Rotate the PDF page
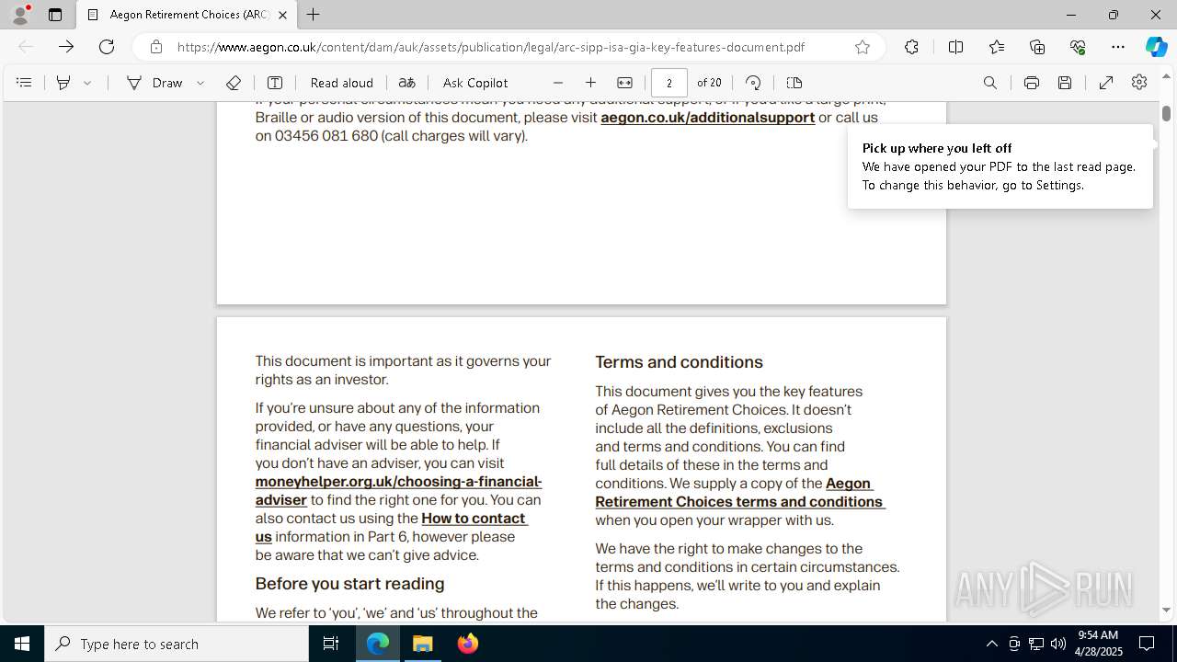The image size is (1177, 662). pos(753,83)
